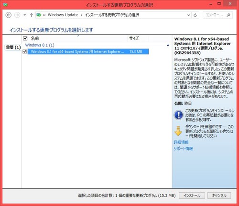239x206 pixels.
Task: Go back with the Back arrow button
Action: pos(9,15)
